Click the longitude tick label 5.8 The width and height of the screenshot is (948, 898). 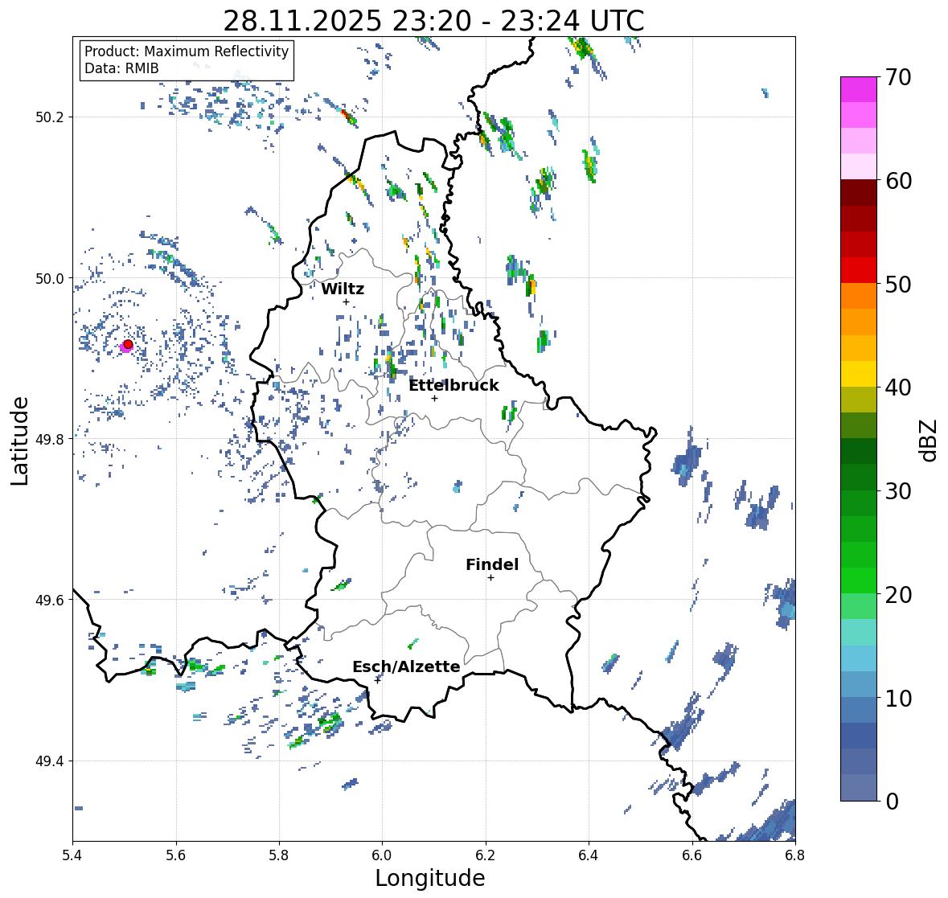click(279, 855)
